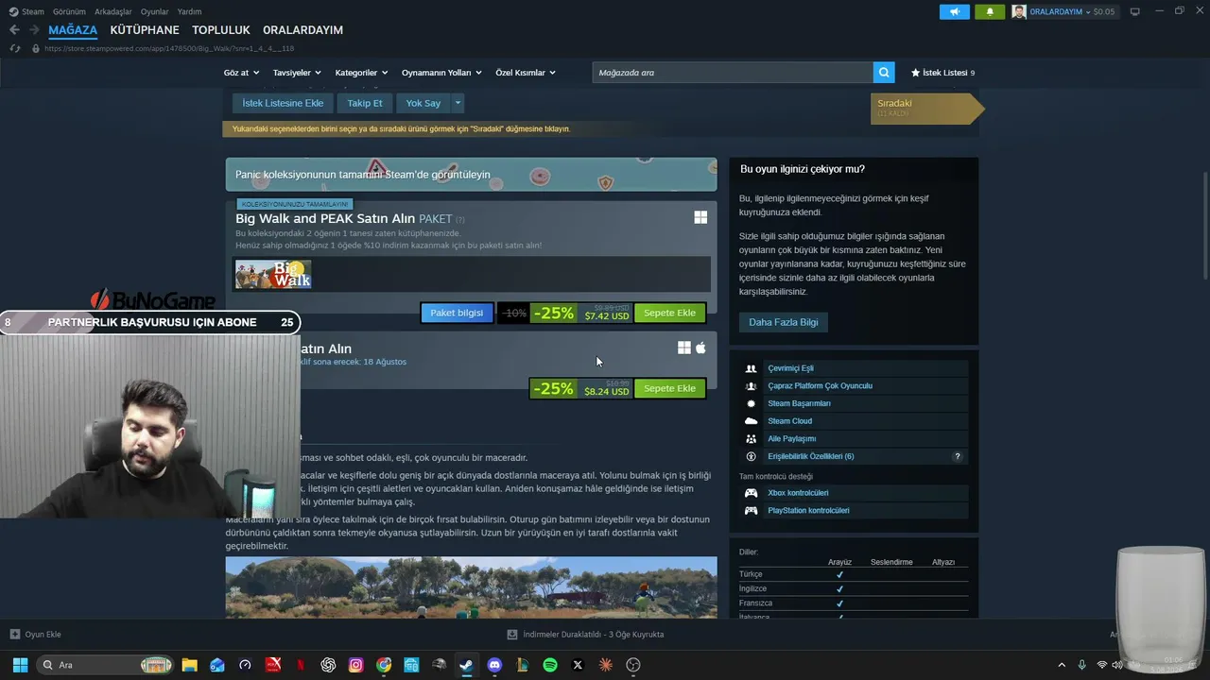
Task: Go forward with the right arrow
Action: (34, 30)
